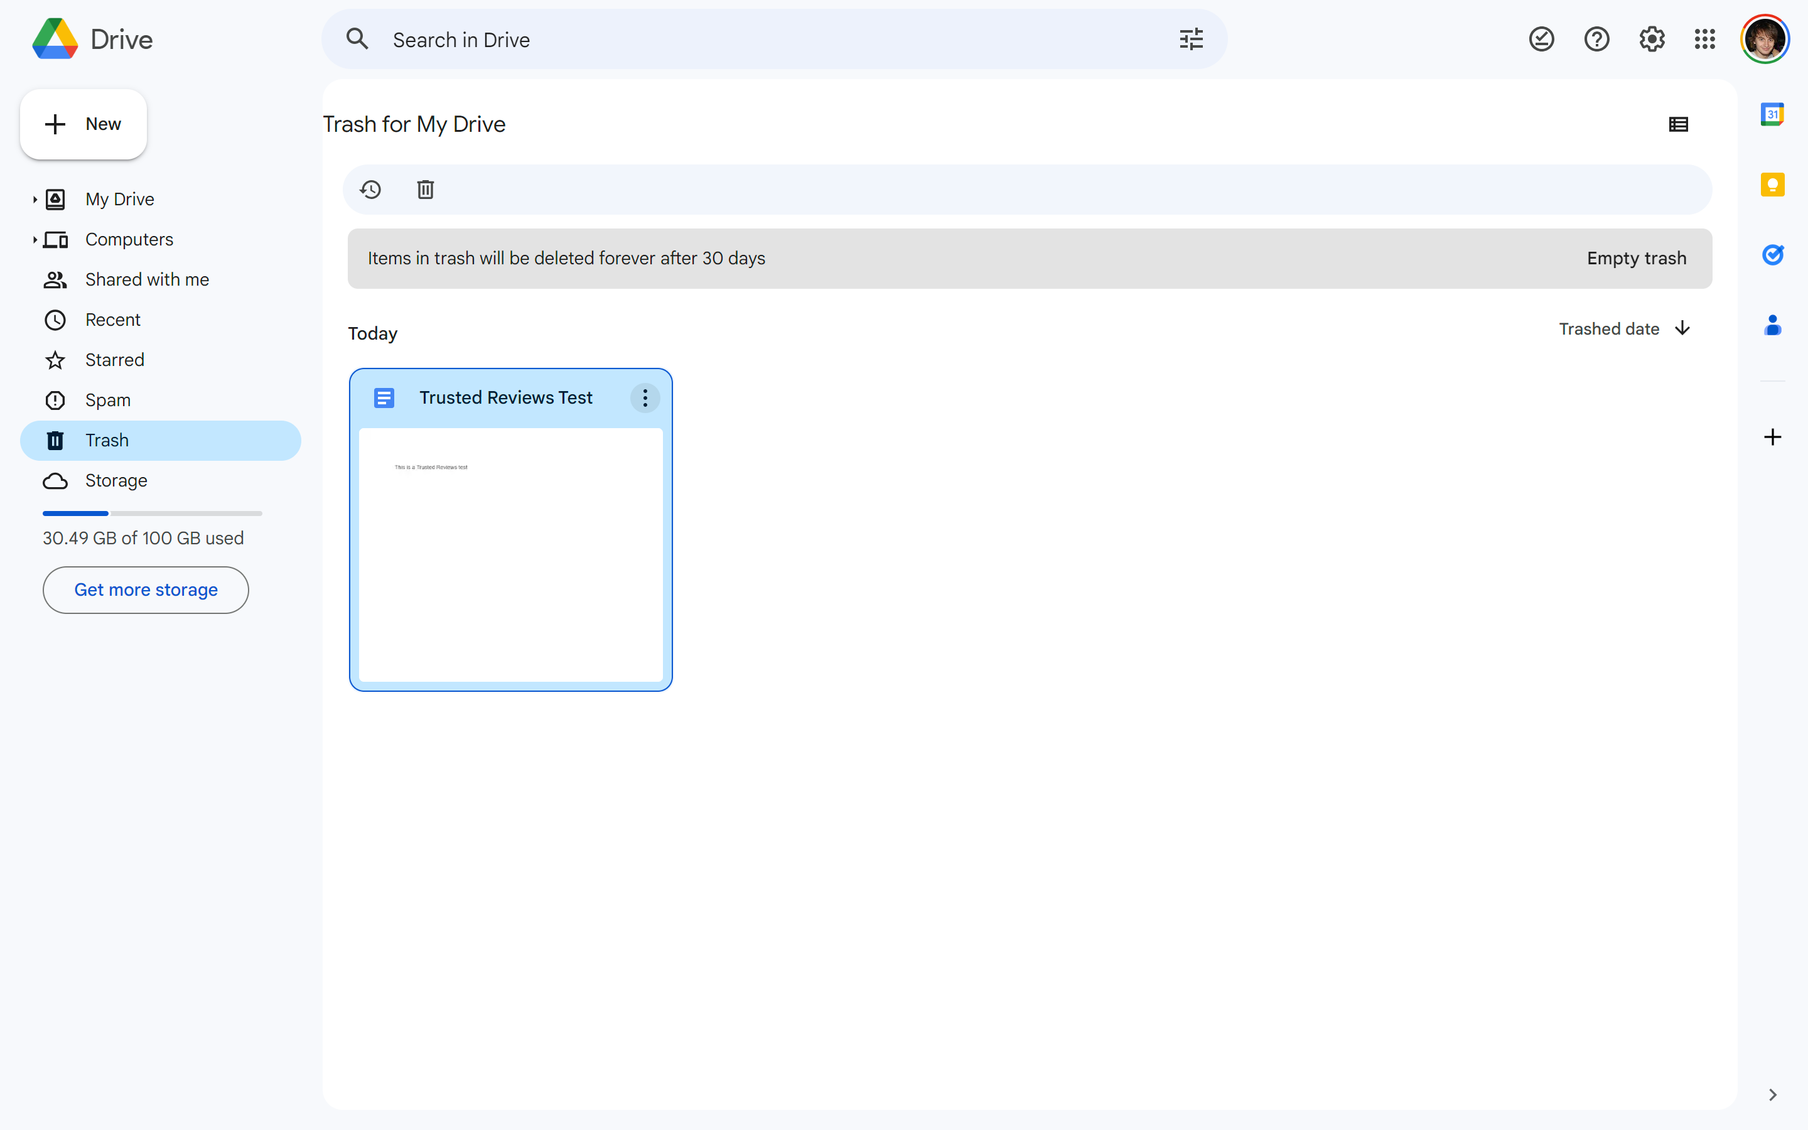Open Google Tasks side panel
The image size is (1808, 1130).
[1772, 255]
